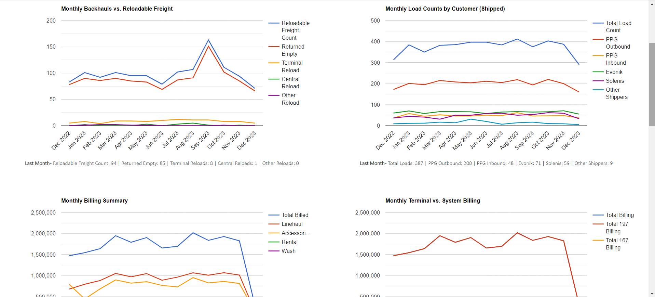Click the PPG Outbound legend entry
655x297 pixels.
612,43
